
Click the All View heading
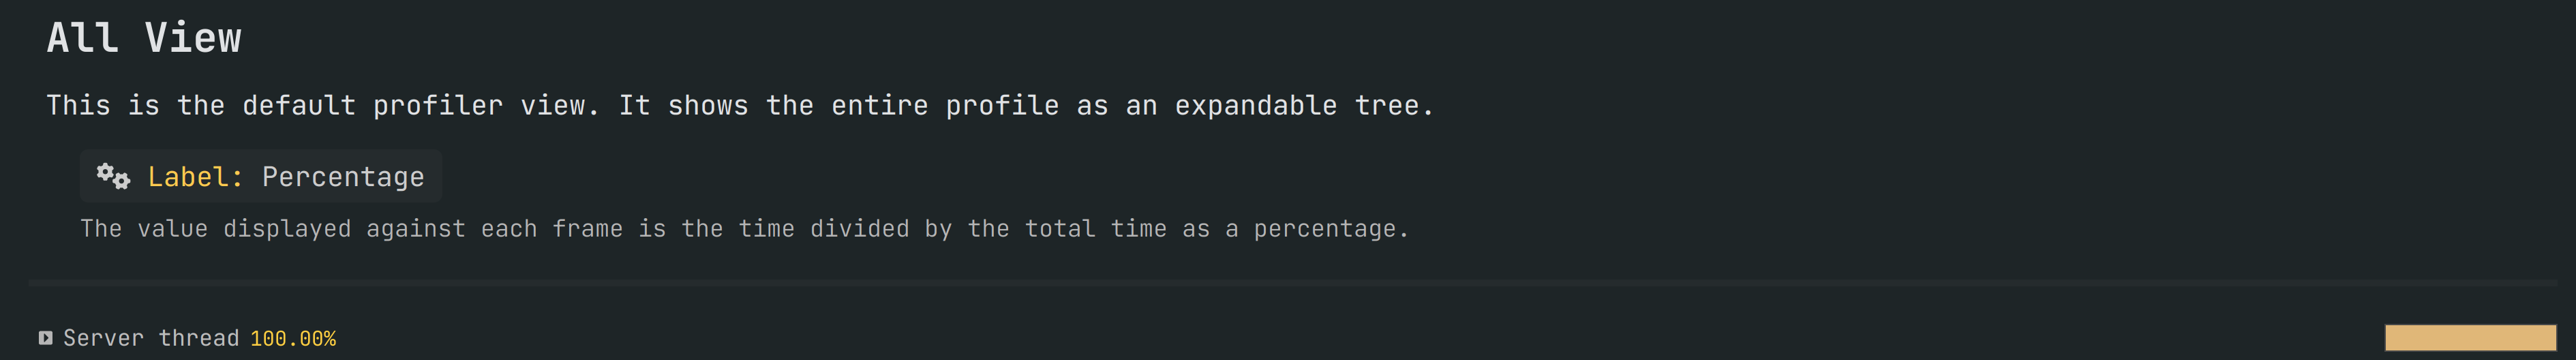click(x=144, y=38)
